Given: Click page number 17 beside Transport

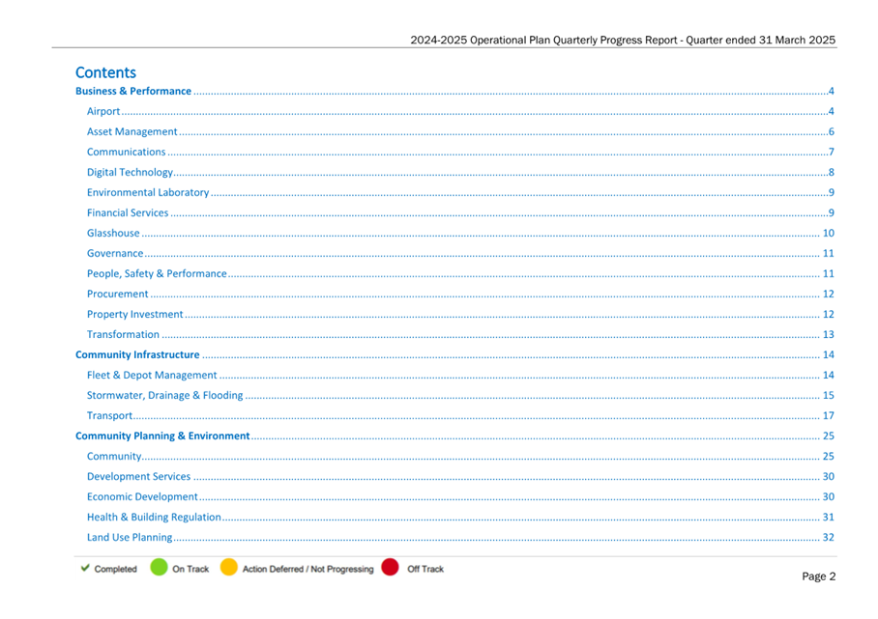Looking at the screenshot, I should (829, 415).
